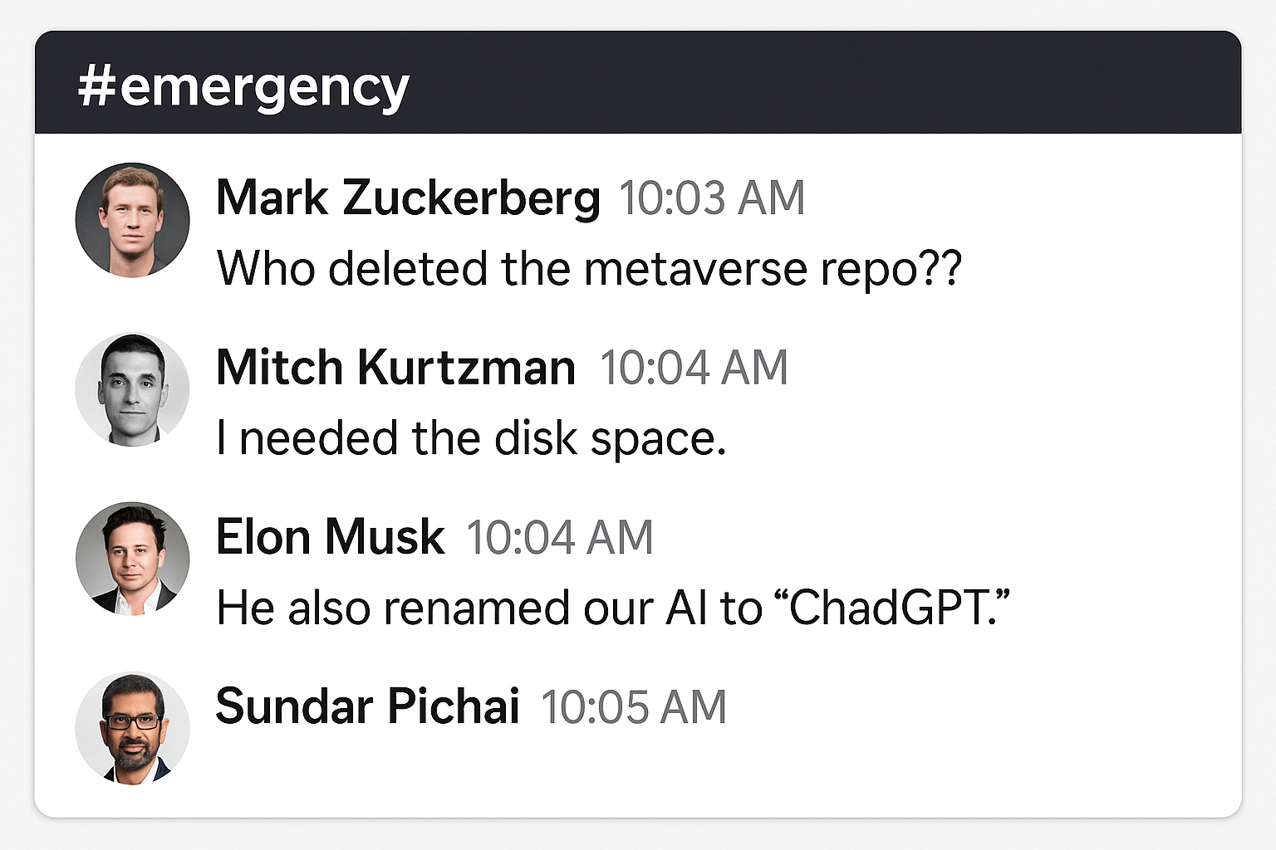Select the "I needed the disk space." message
Image resolution: width=1276 pixels, height=850 pixels.
point(471,439)
